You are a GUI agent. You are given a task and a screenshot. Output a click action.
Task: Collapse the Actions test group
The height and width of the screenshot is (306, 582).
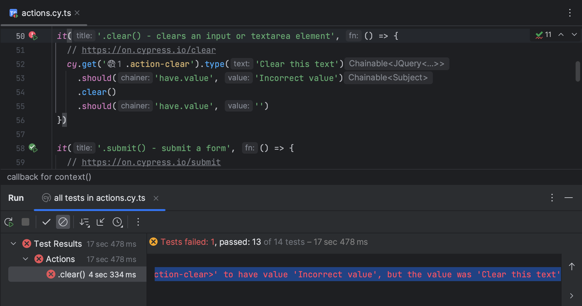(x=25, y=259)
